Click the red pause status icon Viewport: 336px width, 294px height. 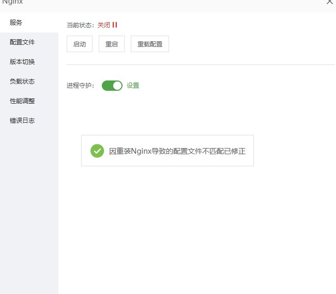pos(115,25)
